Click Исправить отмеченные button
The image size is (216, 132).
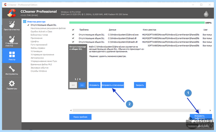(x=113, y=85)
